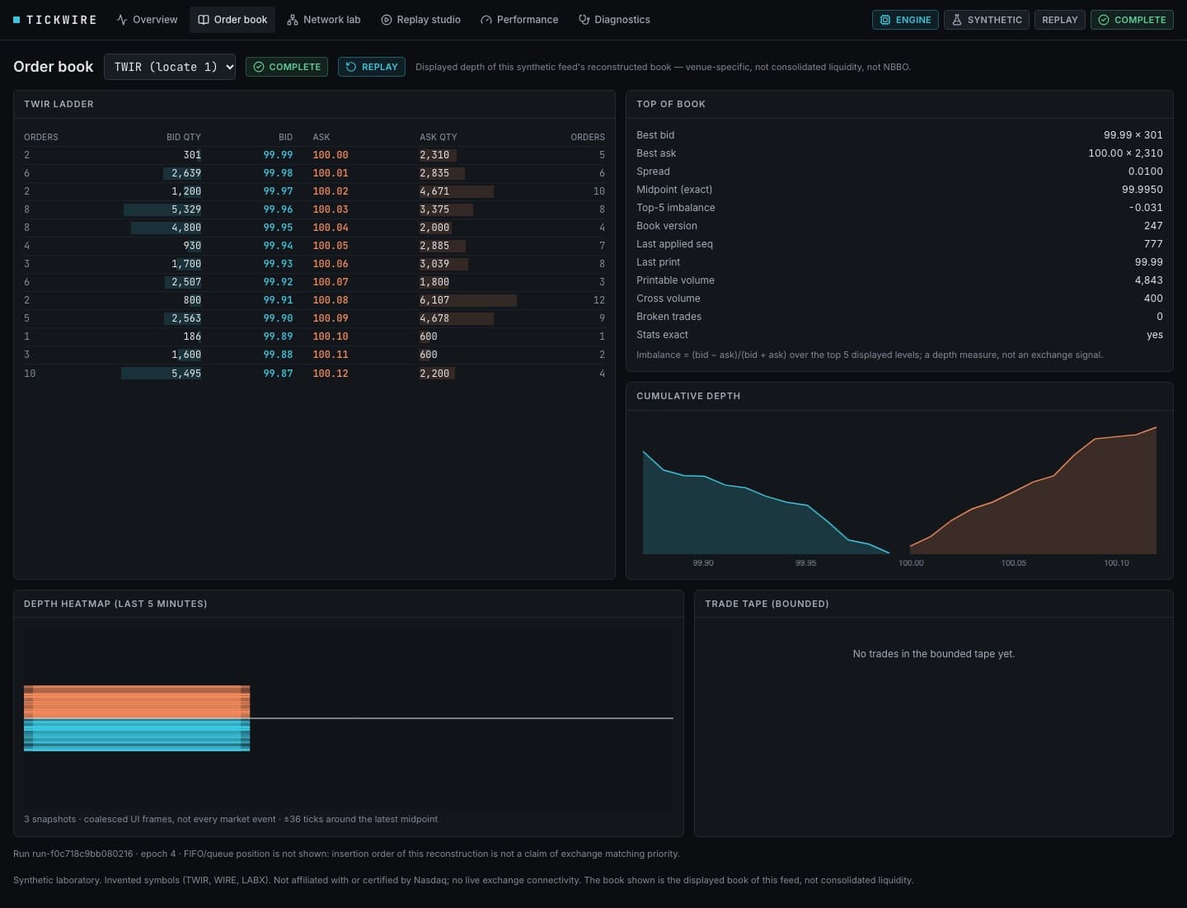Image resolution: width=1187 pixels, height=908 pixels.
Task: Click the ENGINE status button
Action: [x=905, y=20]
